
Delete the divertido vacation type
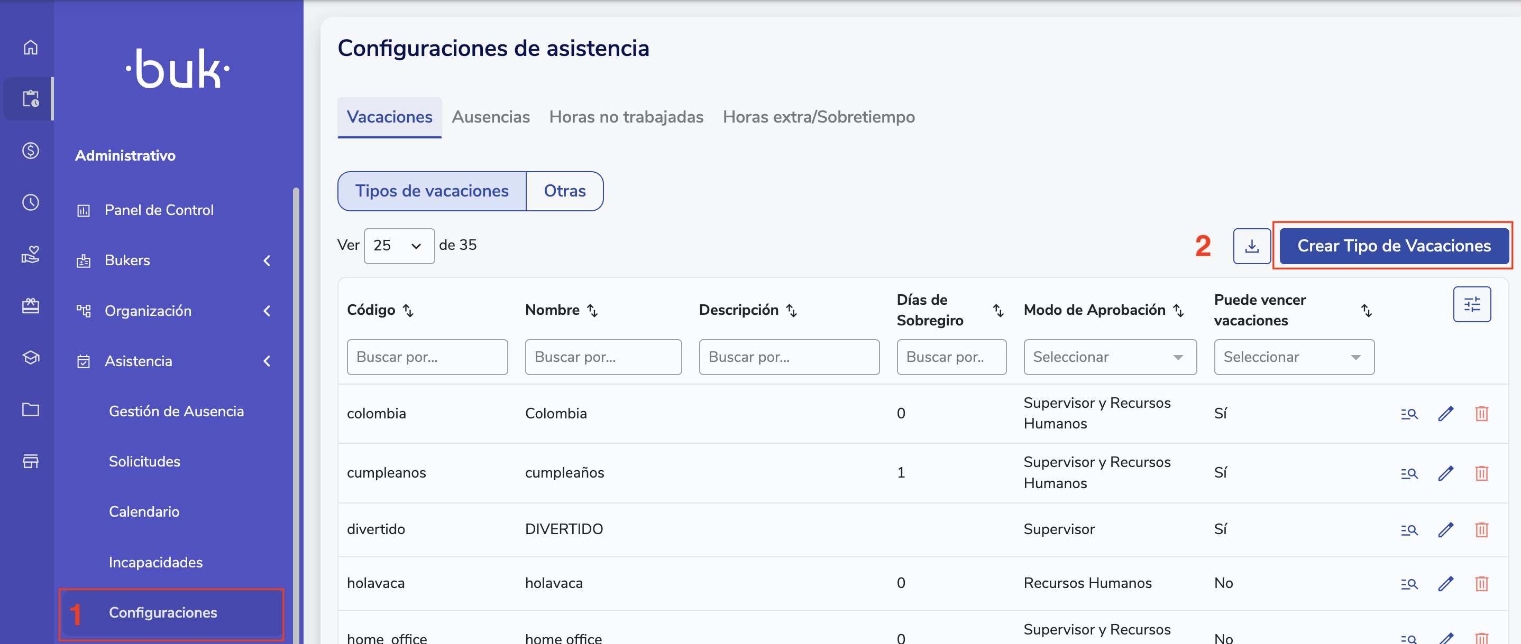[1481, 530]
